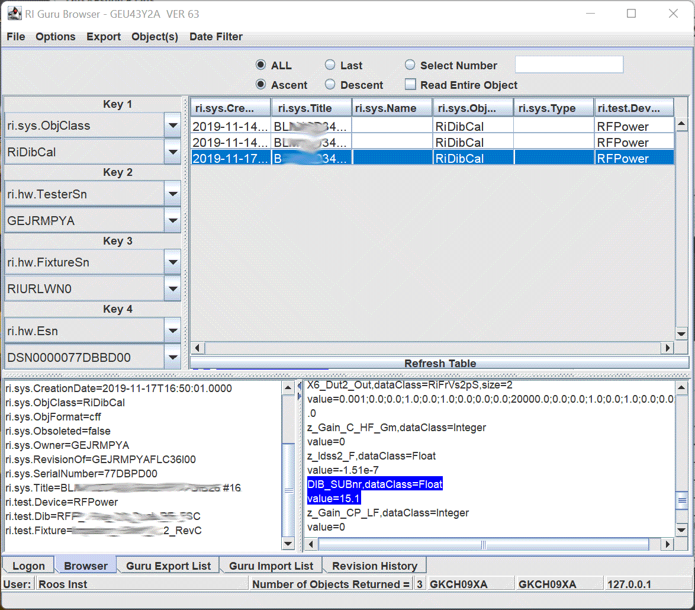695x610 pixels.
Task: Click the Select Number input field
Action: (569, 65)
